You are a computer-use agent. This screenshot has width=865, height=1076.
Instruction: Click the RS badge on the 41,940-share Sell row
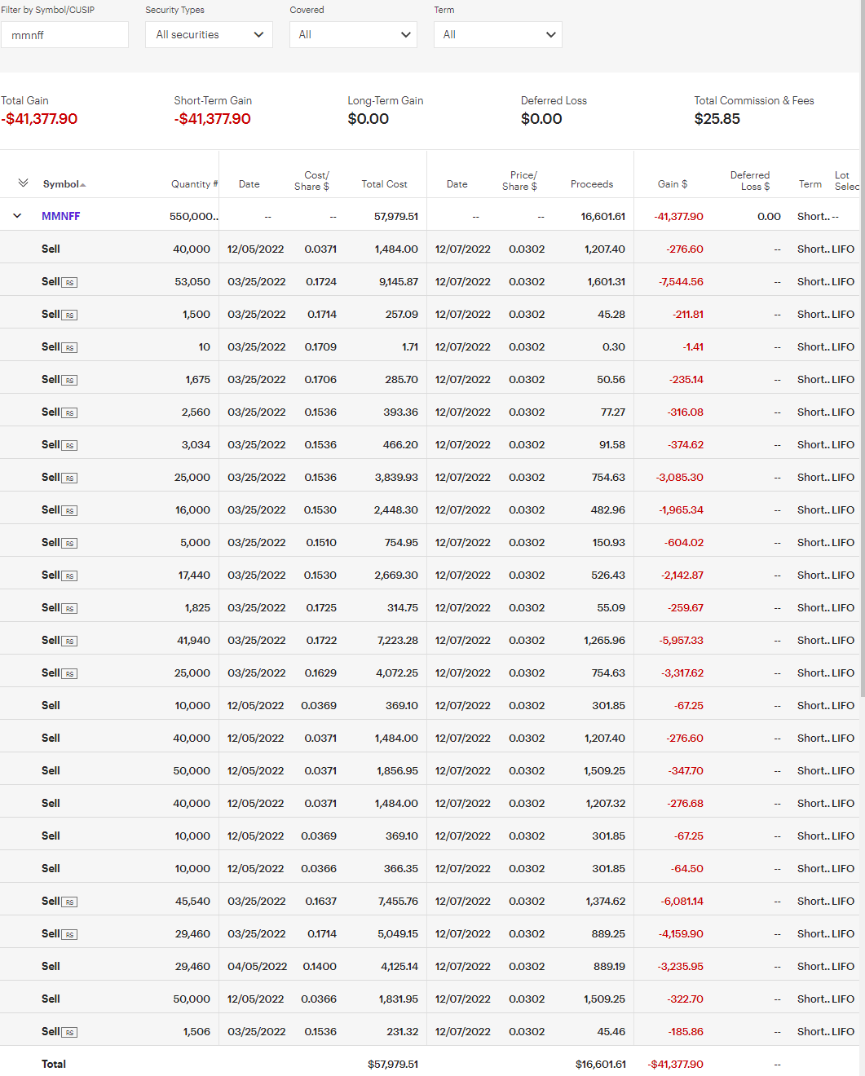(70, 642)
